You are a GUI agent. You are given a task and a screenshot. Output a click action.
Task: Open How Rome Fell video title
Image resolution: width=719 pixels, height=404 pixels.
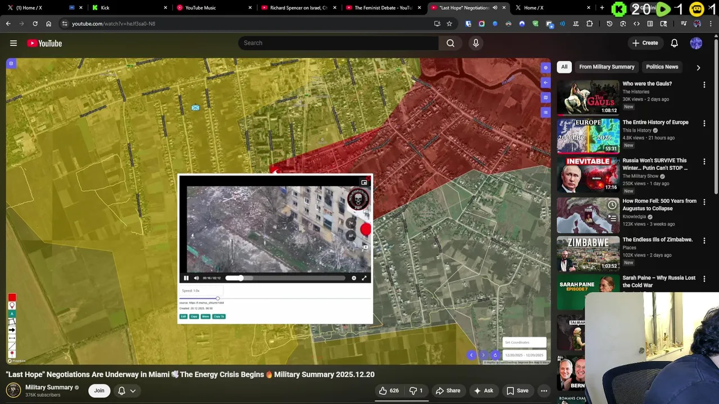(x=659, y=205)
